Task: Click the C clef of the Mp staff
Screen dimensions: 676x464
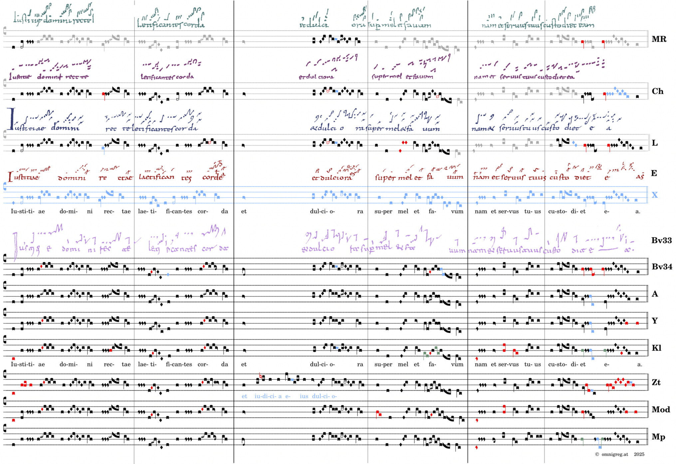Action: coord(5,428)
